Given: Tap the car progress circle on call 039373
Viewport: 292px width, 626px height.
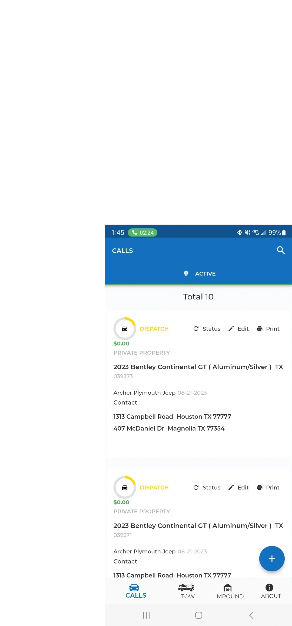Looking at the screenshot, I should pyautogui.click(x=125, y=329).
